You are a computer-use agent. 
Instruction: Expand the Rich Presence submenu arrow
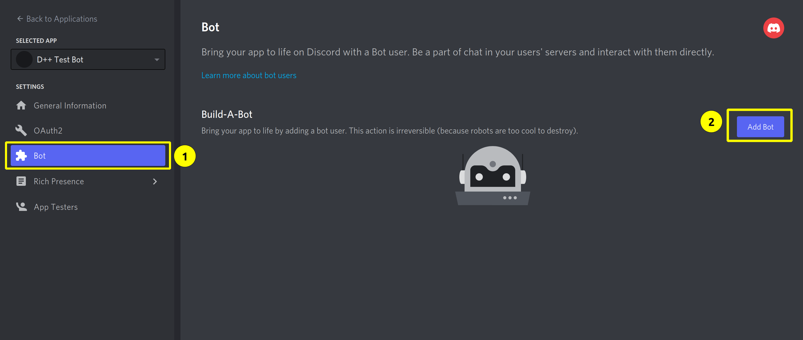pyautogui.click(x=156, y=182)
